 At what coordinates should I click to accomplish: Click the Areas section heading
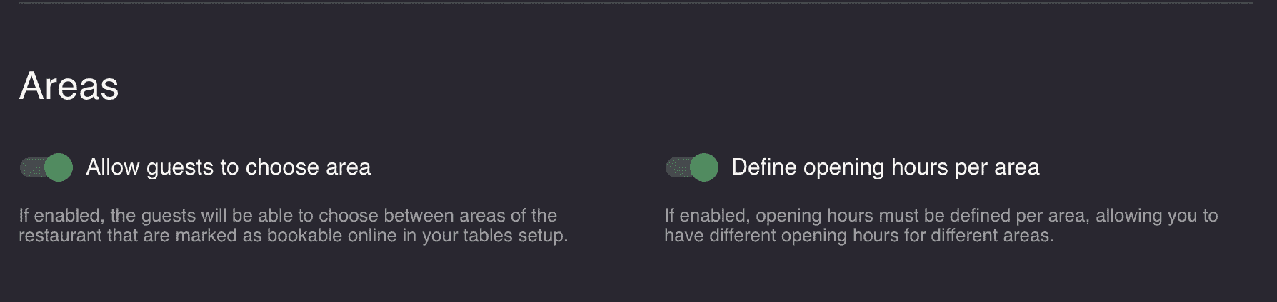point(69,86)
